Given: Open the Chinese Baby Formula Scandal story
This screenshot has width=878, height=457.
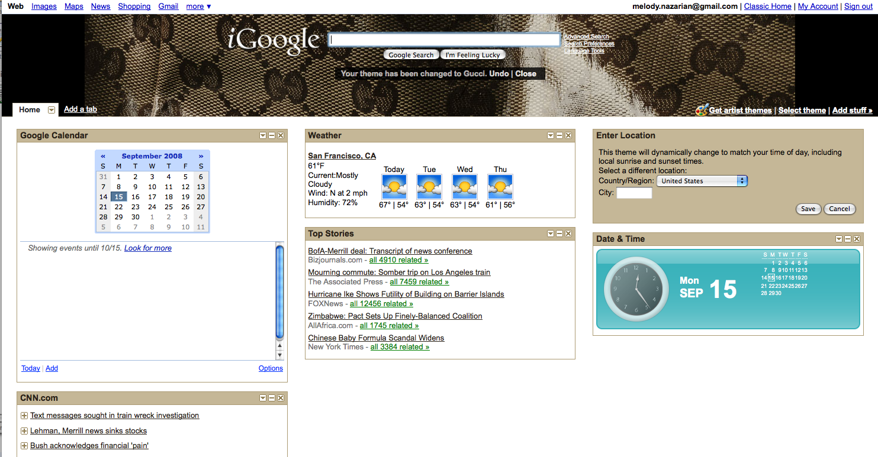Looking at the screenshot, I should [x=376, y=338].
